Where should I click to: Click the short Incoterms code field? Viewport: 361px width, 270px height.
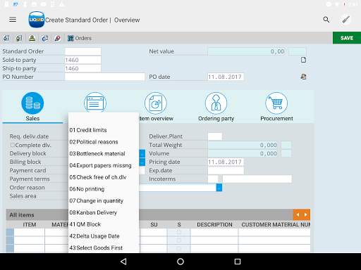pos(213,179)
